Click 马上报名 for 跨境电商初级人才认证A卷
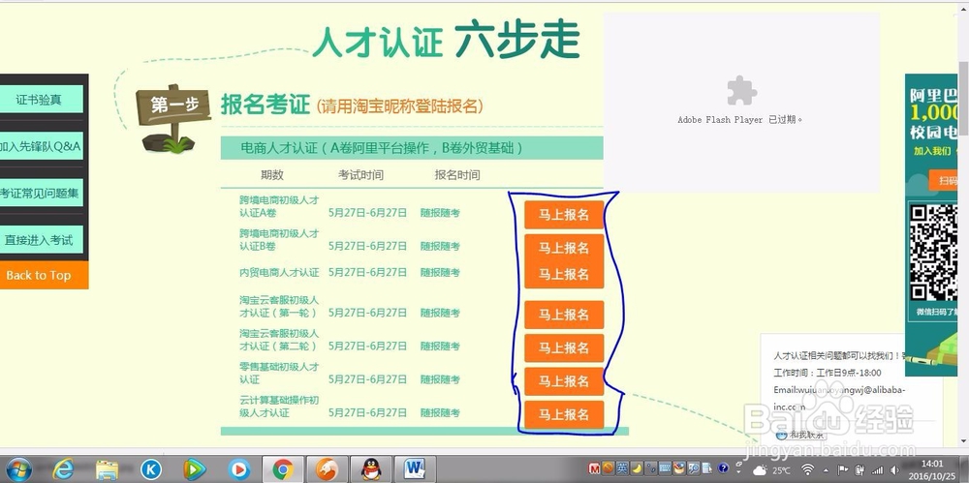The width and height of the screenshot is (969, 483). pyautogui.click(x=564, y=215)
